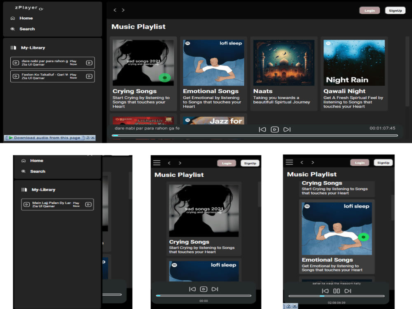This screenshot has height=309, width=412.
Task: Select Home label in mobile sidebar screenshot
Action: [x=37, y=161]
